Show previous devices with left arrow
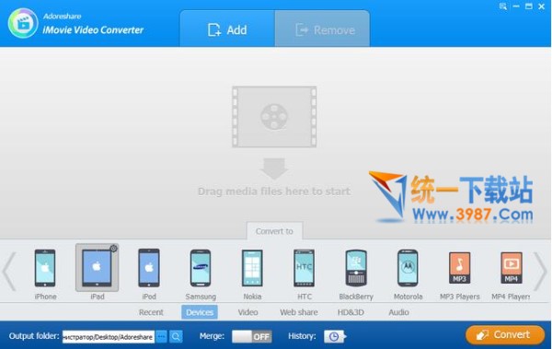 pos(9,272)
